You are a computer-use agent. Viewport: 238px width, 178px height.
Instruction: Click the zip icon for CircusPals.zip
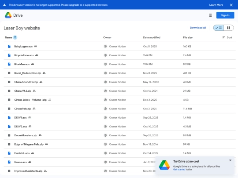coord(9,109)
